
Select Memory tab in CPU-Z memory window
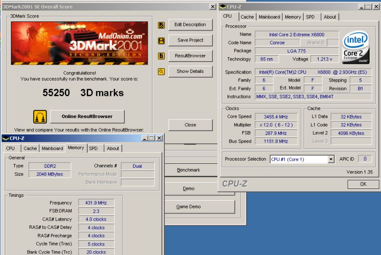coord(76,148)
